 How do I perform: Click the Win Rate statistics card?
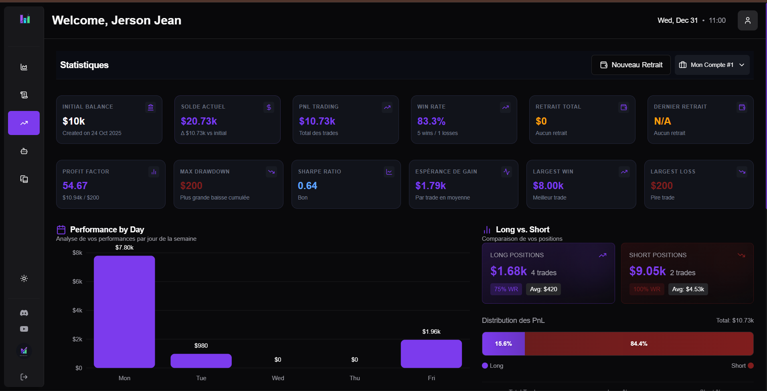tap(463, 119)
